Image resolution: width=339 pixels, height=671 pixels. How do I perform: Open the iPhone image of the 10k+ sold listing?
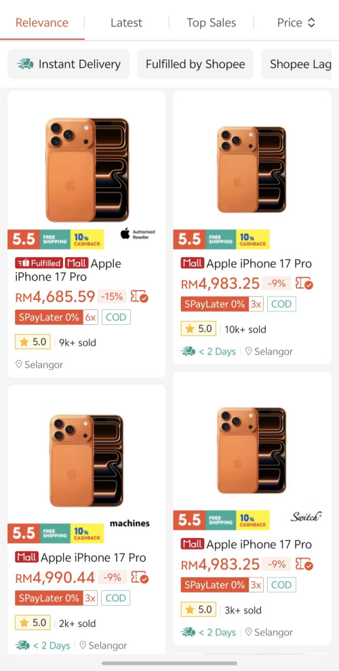(x=252, y=170)
